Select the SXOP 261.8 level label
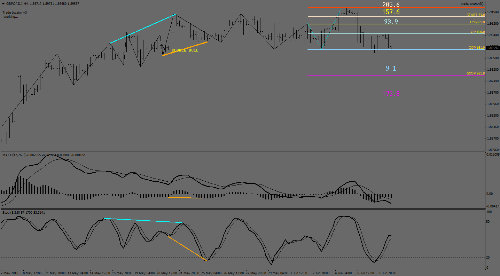This screenshot has width=500, height=276. coord(476,73)
